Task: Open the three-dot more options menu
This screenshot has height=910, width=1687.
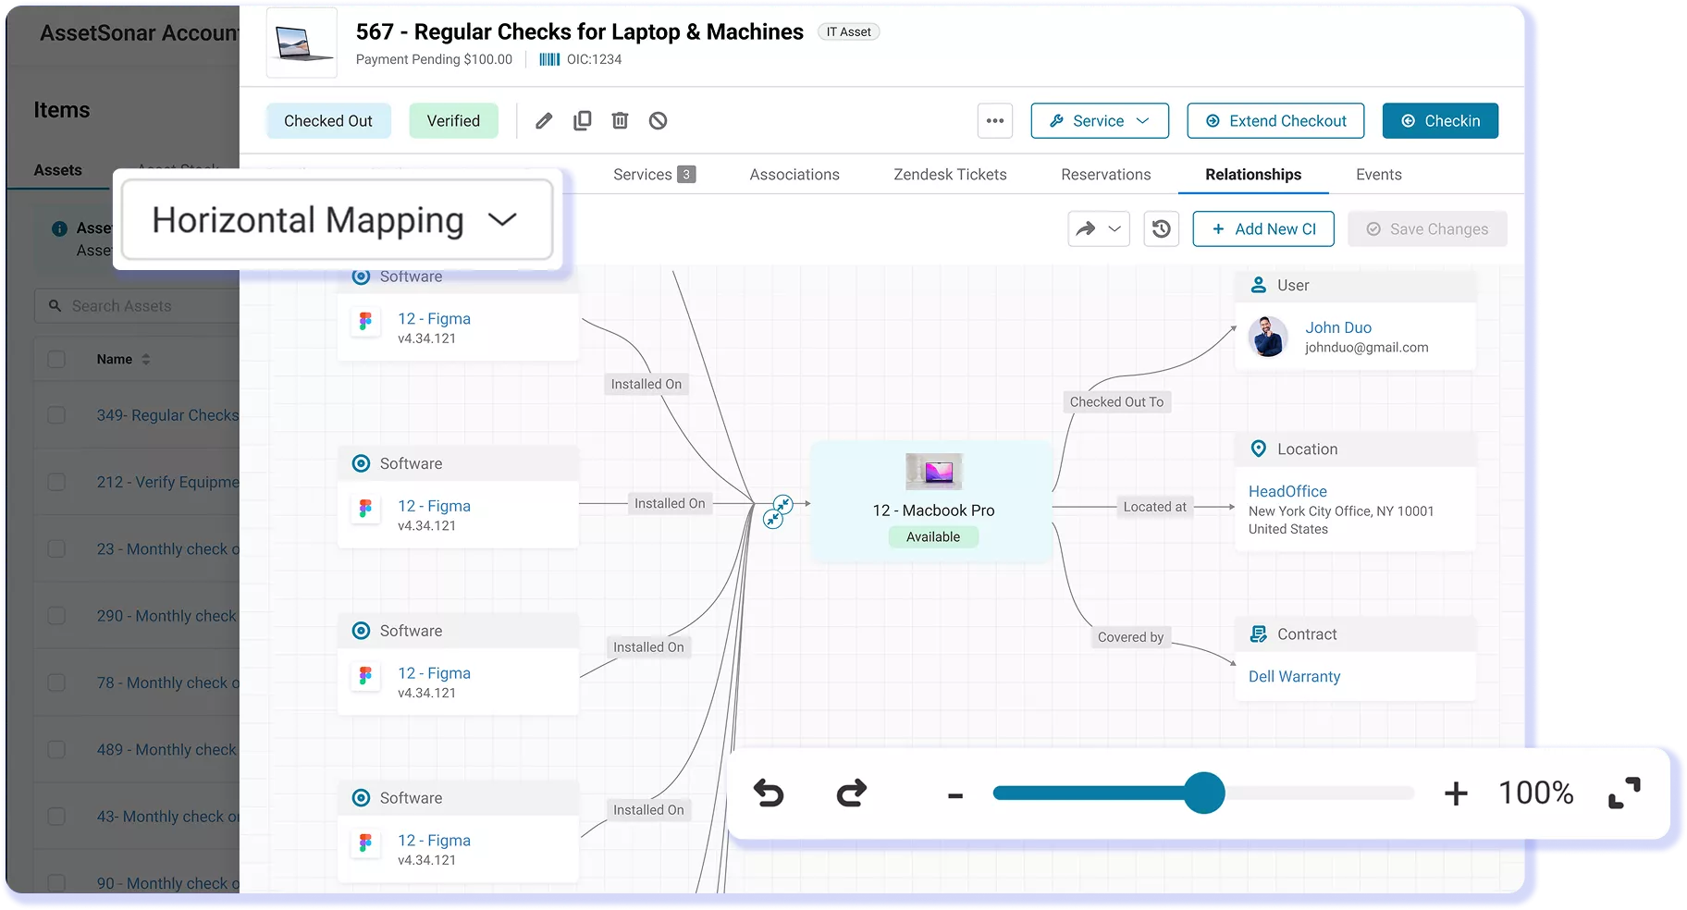Action: [995, 121]
